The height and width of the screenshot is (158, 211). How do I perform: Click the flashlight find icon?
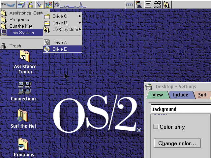click(39, 4)
